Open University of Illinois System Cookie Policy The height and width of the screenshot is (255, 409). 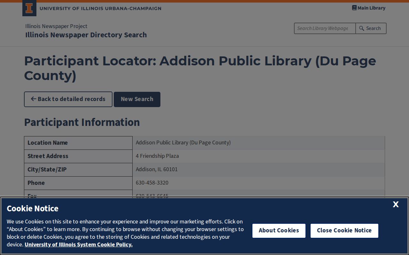coord(79,244)
